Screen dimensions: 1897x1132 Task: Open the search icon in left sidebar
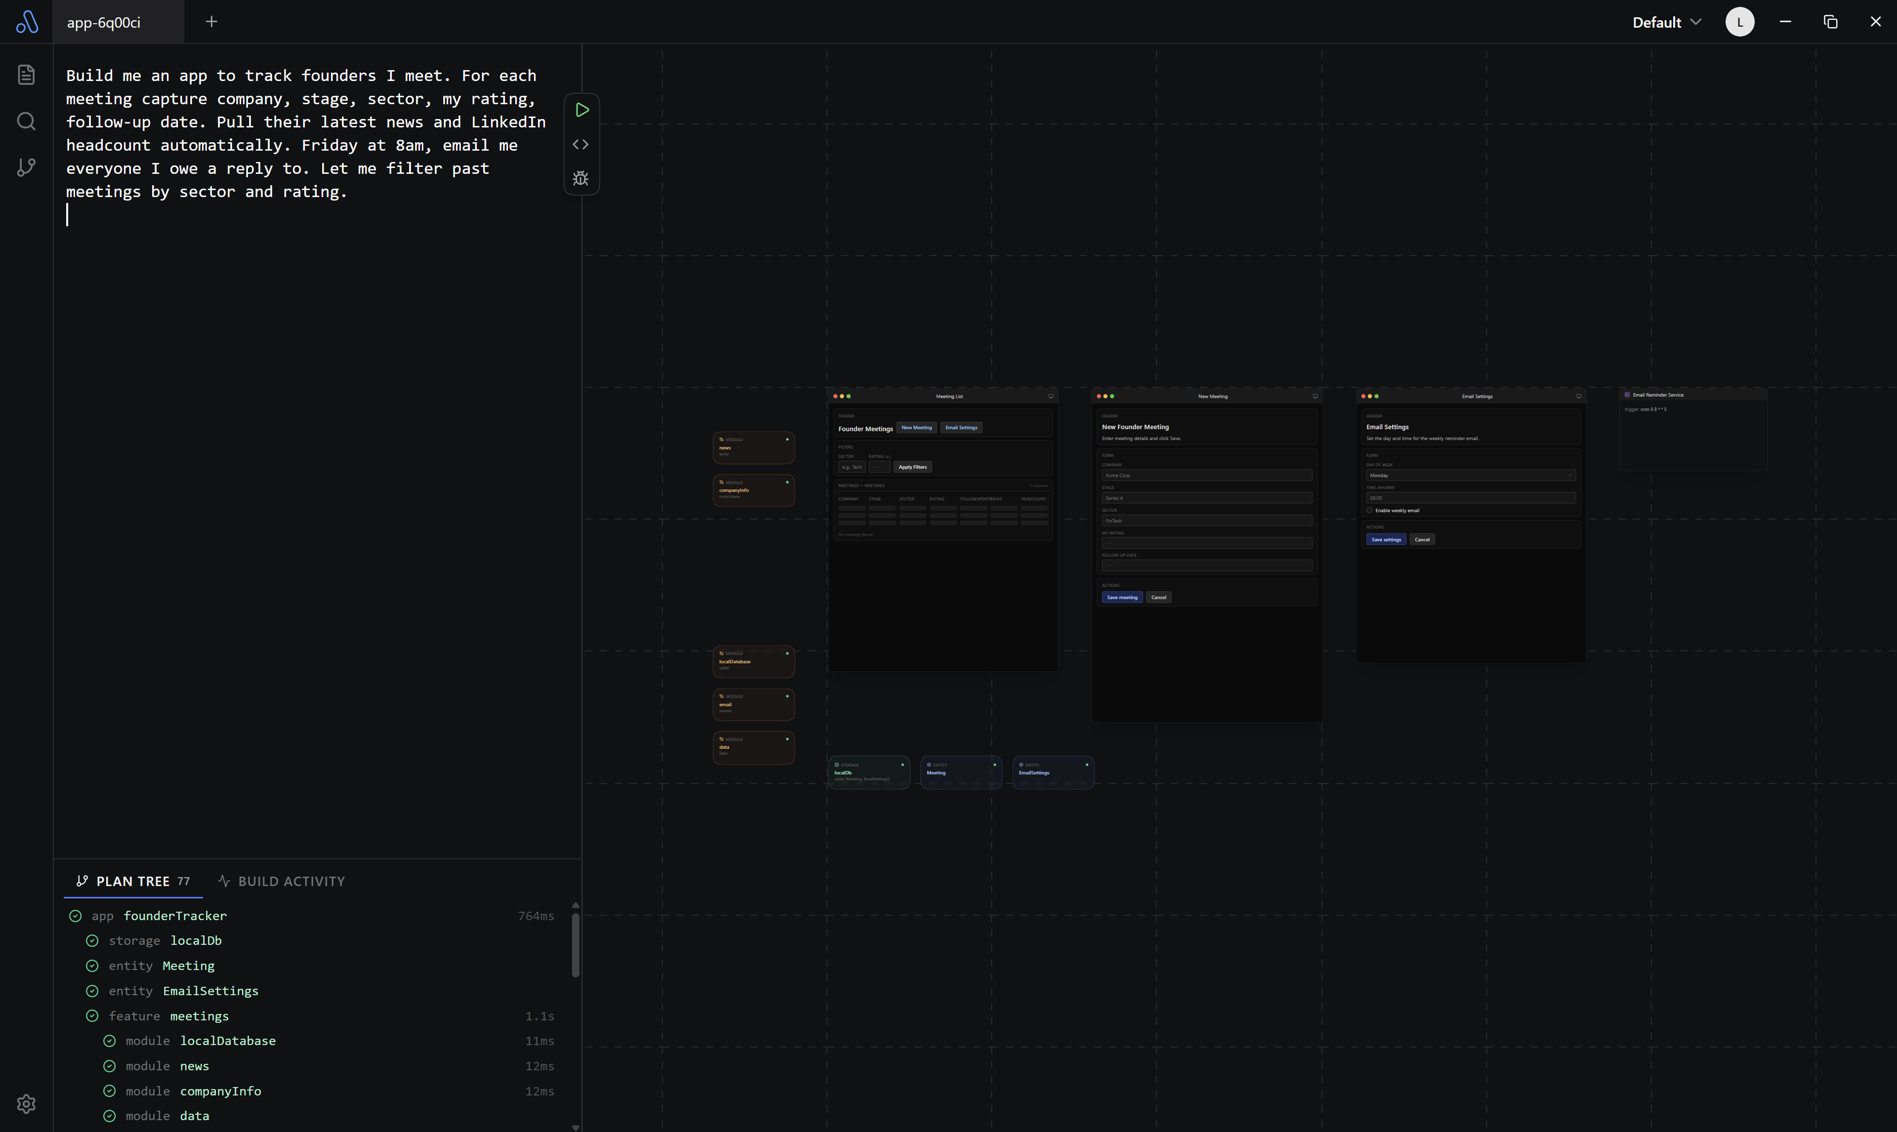(x=26, y=121)
